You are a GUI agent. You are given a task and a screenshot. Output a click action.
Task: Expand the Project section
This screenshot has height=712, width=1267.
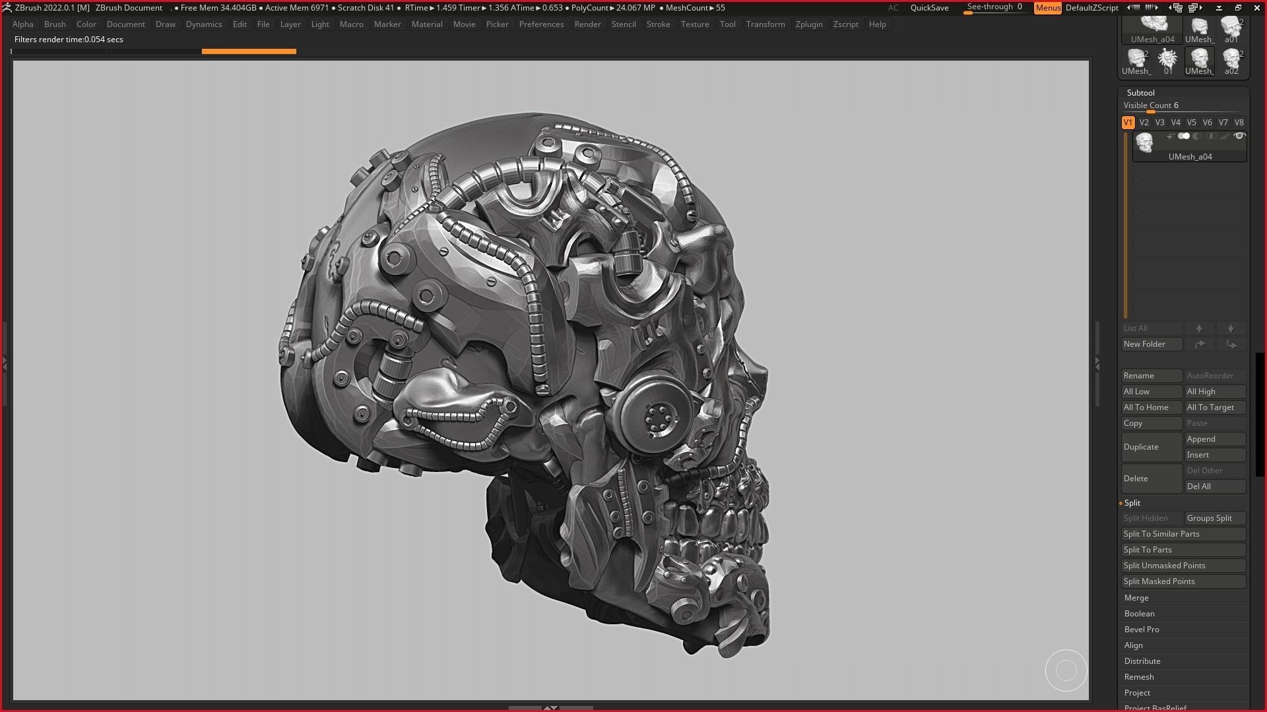click(x=1137, y=693)
